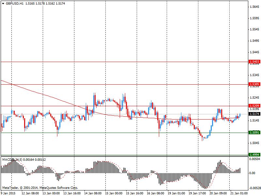Viewport: 261px width, 196px height.
Task: Select the MACD(5,34,5) indicator label
Action: [x=12, y=160]
